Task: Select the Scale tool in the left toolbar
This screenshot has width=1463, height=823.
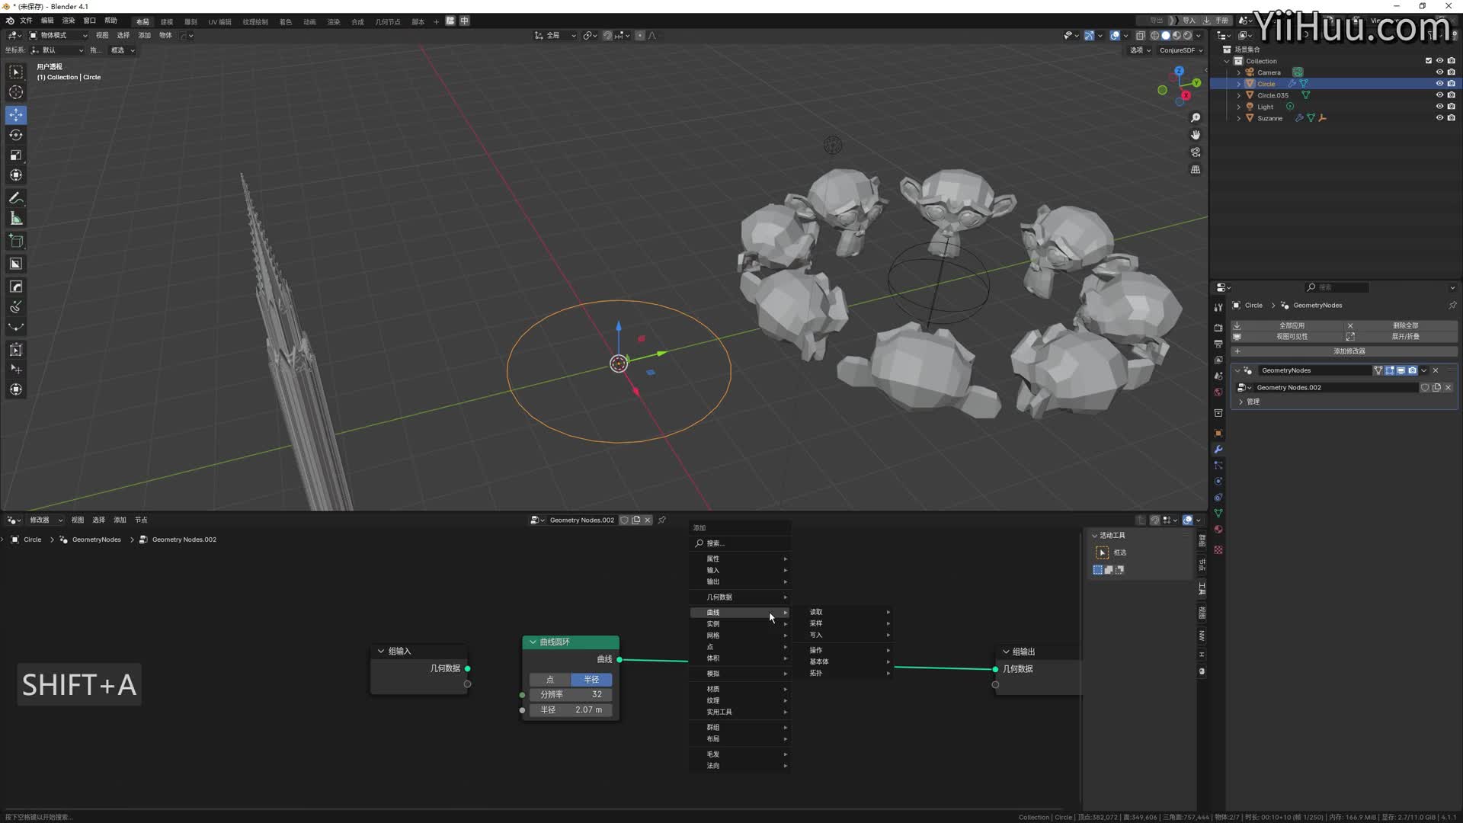Action: pyautogui.click(x=16, y=155)
